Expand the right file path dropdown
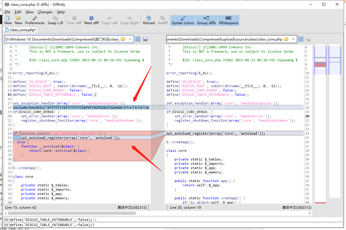Screen dimensions: 346x230 294,39
